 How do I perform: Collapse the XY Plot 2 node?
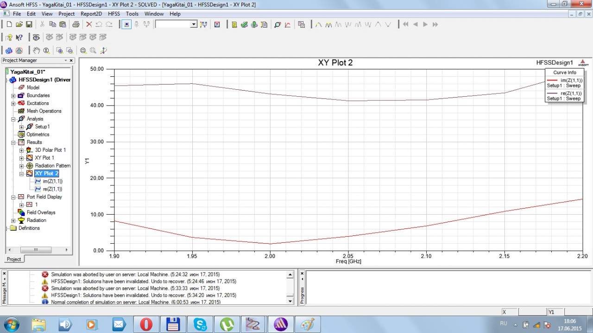[x=21, y=173]
